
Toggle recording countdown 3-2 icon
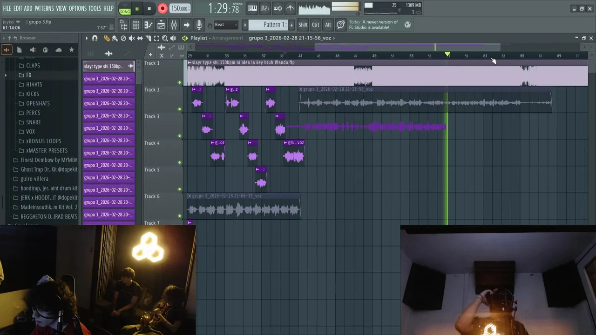265,8
